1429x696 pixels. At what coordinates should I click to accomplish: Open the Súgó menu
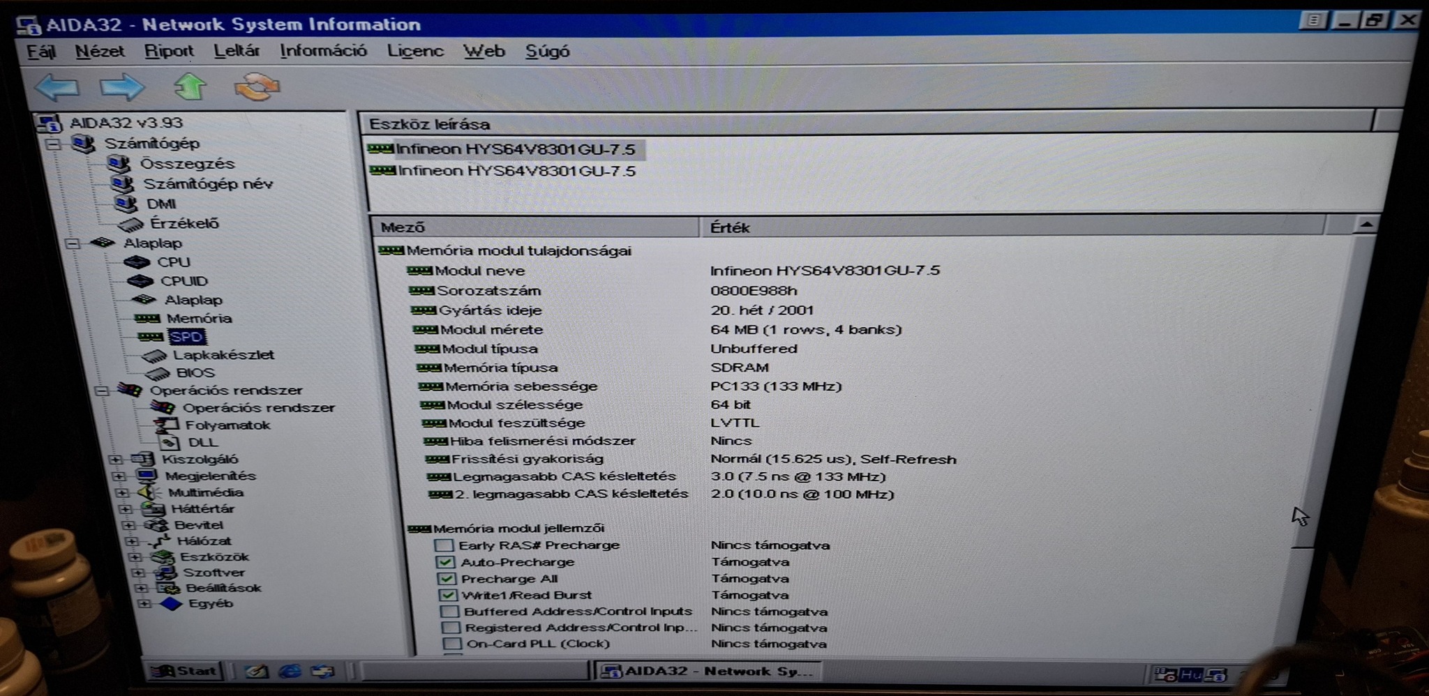coord(548,51)
